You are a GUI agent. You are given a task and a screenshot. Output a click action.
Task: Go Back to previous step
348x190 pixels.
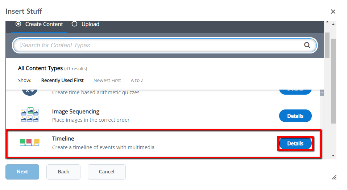tap(63, 172)
